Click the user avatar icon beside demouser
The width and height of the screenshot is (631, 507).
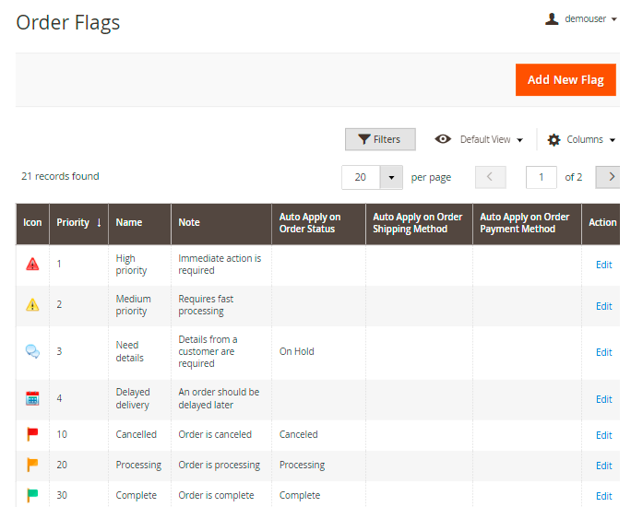point(552,18)
